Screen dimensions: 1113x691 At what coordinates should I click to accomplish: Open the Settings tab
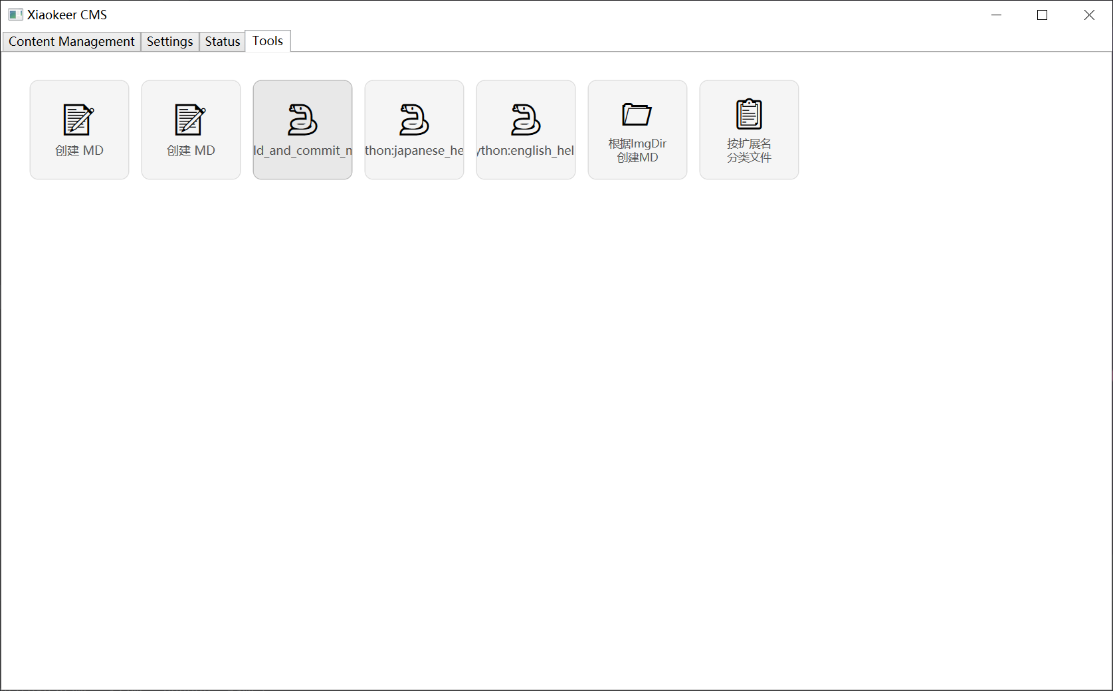pos(169,41)
